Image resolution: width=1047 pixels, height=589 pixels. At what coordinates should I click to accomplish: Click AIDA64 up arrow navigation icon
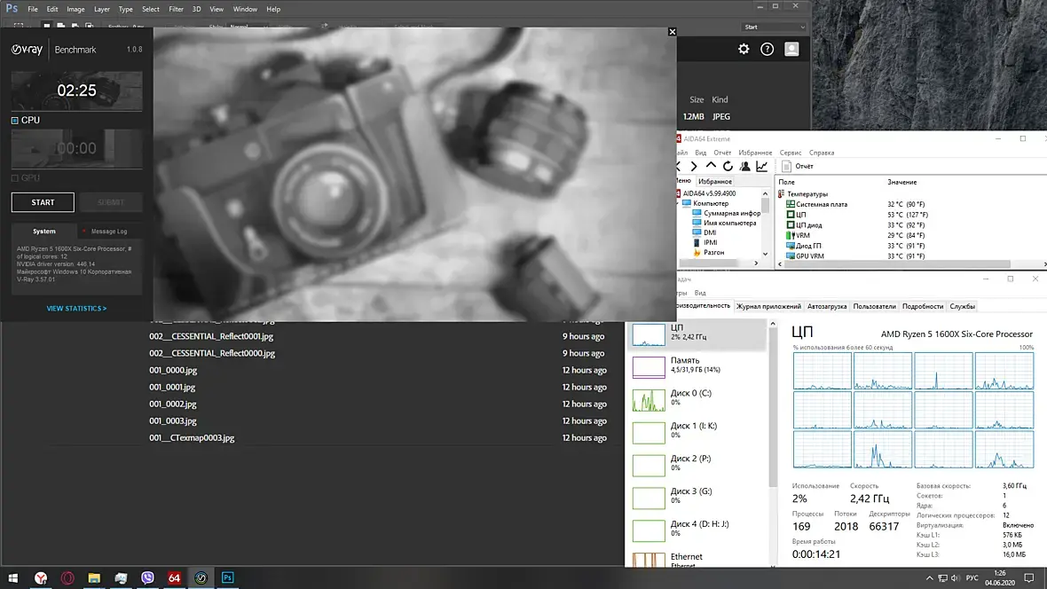pos(711,166)
